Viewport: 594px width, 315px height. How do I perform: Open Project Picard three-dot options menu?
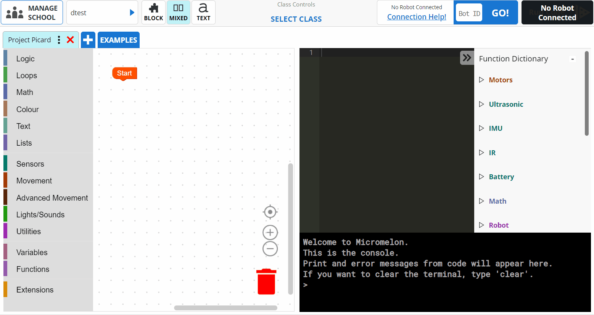59,40
